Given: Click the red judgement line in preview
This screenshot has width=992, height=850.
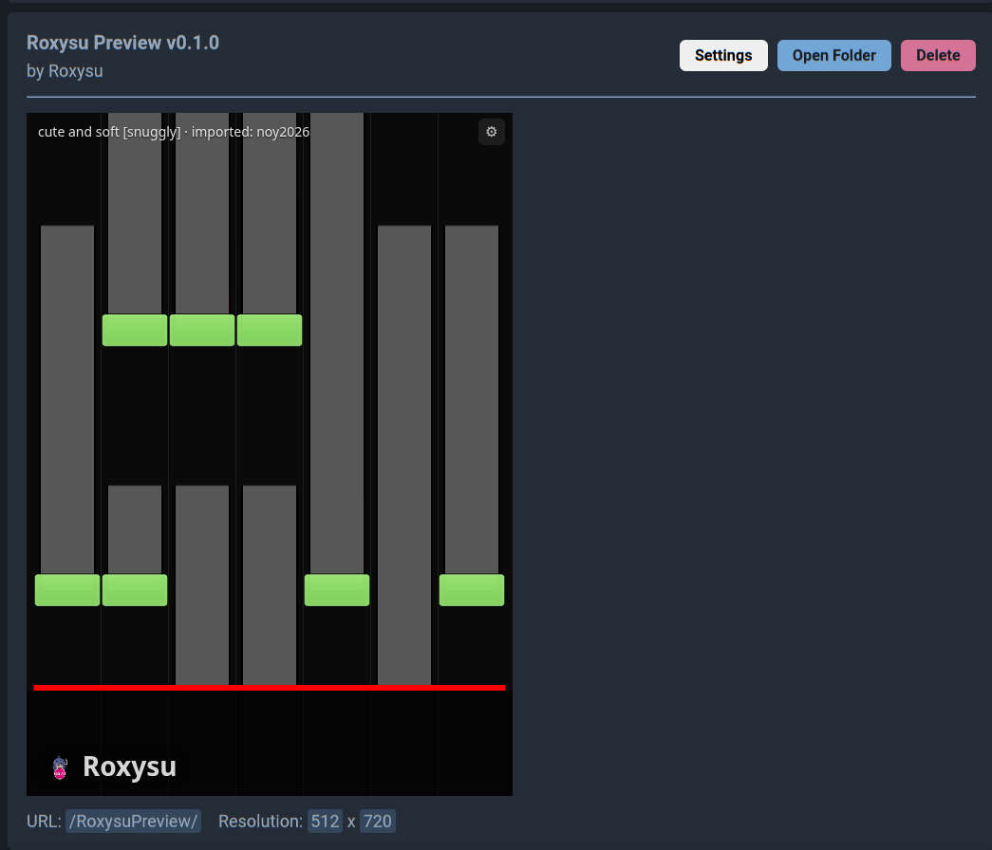Looking at the screenshot, I should coord(270,688).
